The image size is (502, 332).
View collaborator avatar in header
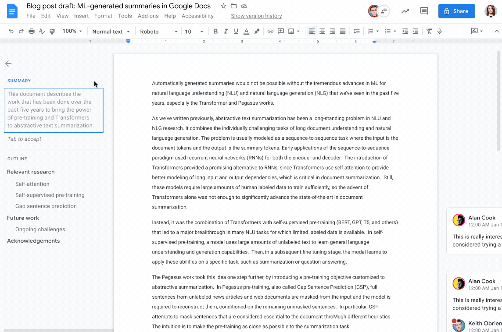click(x=373, y=11)
